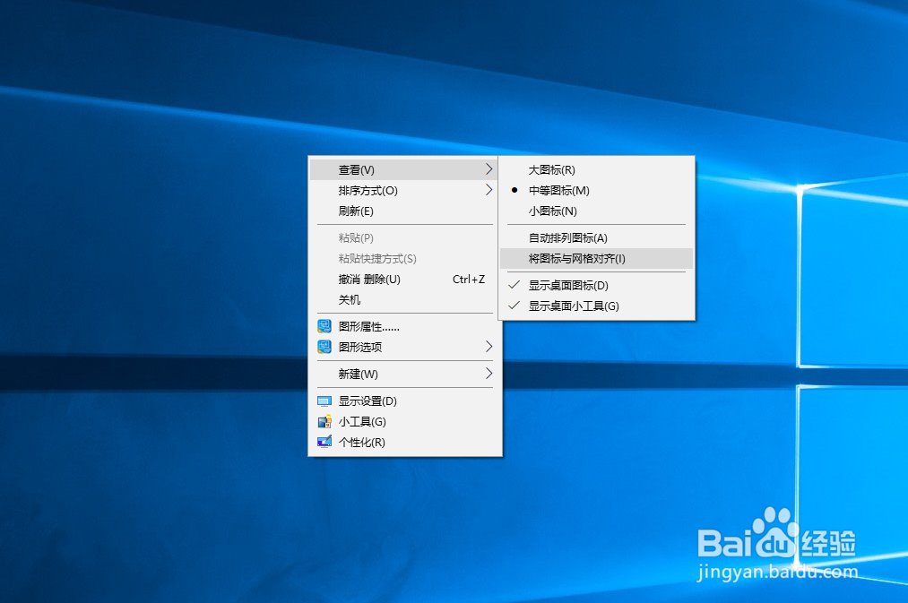The height and width of the screenshot is (603, 908).
Task: Expand the 排序方式(O) submenu arrow
Action: pos(489,190)
